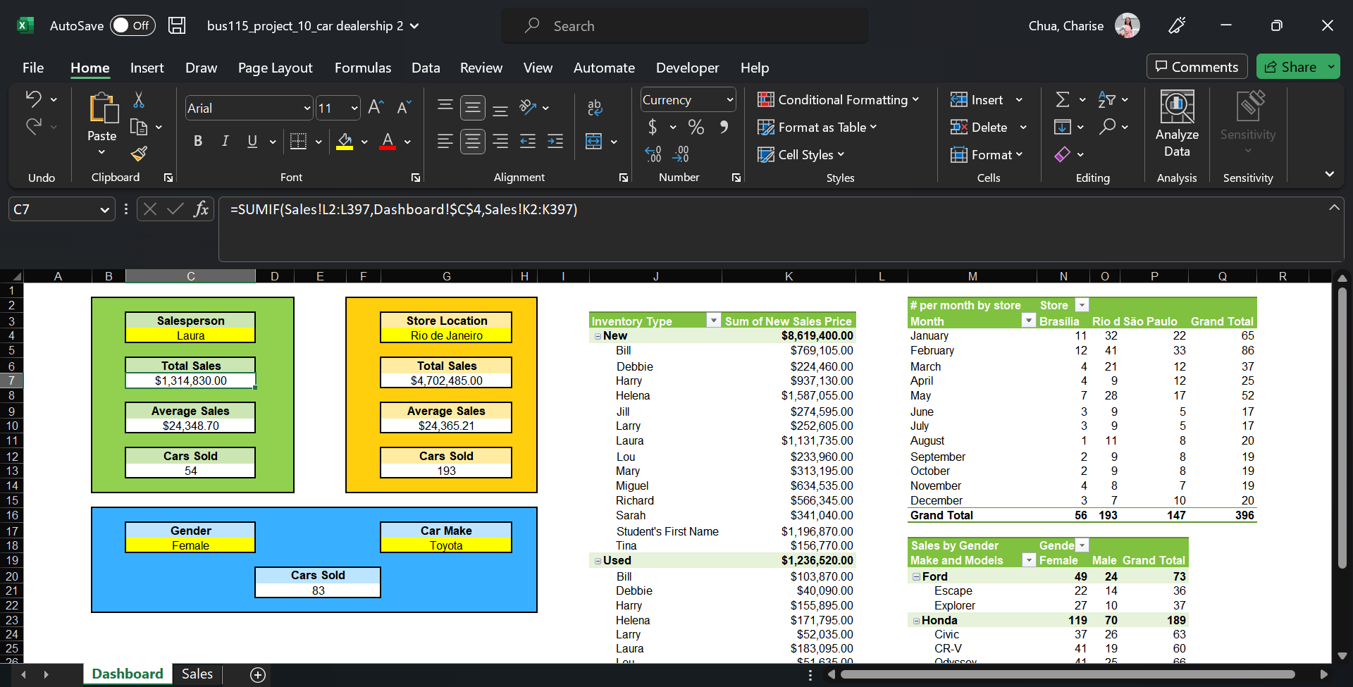Open the font size dropdown
The width and height of the screenshot is (1353, 687).
(353, 107)
